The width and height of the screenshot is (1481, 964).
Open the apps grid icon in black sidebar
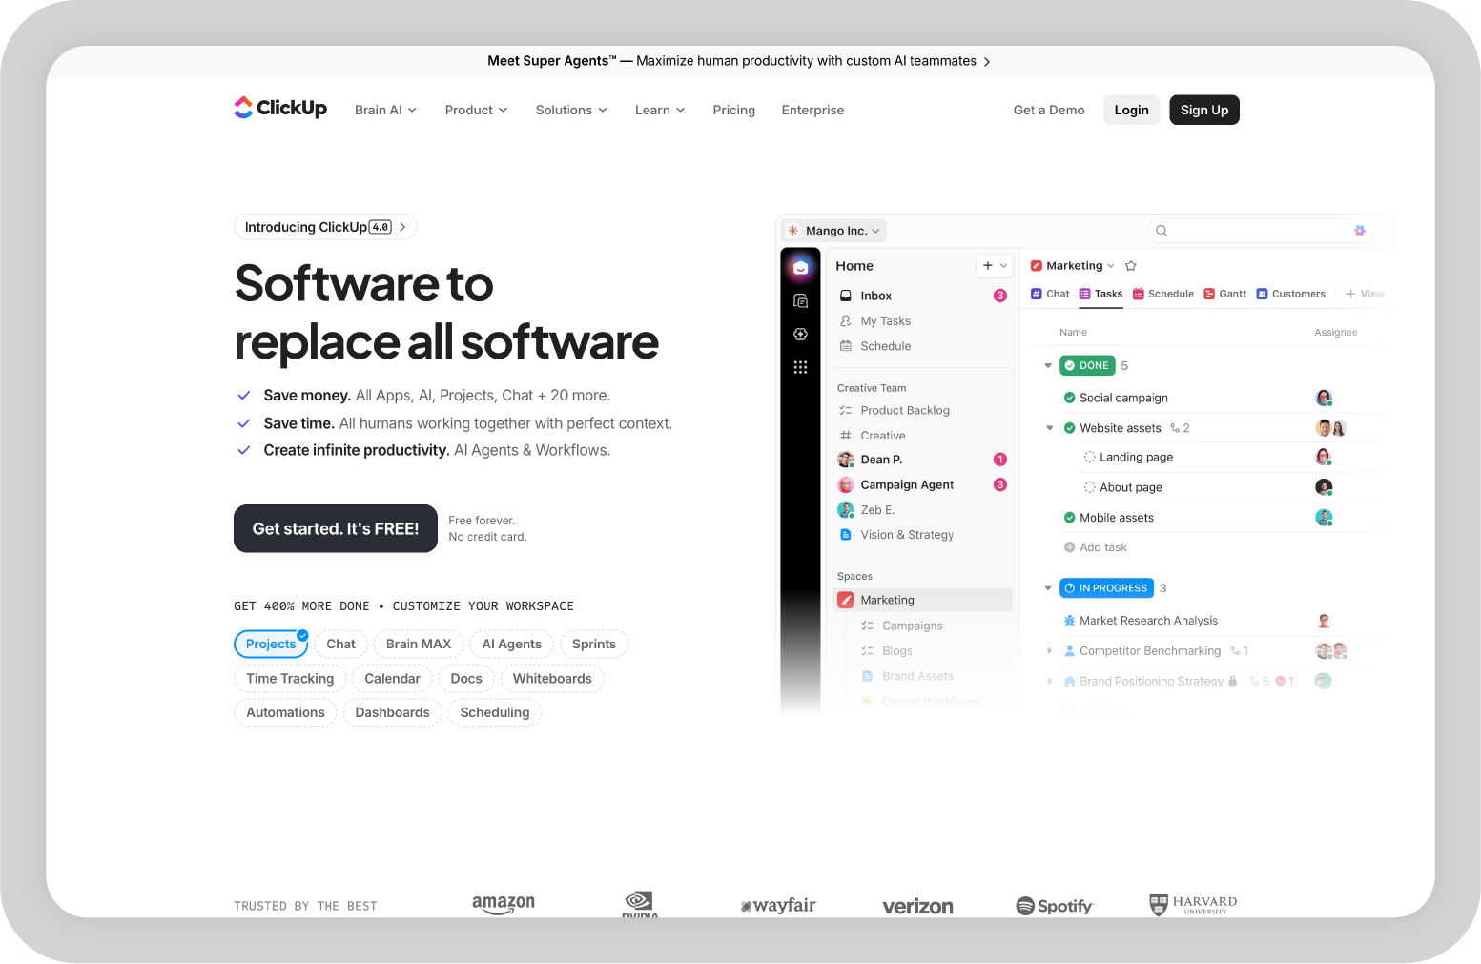(x=801, y=367)
